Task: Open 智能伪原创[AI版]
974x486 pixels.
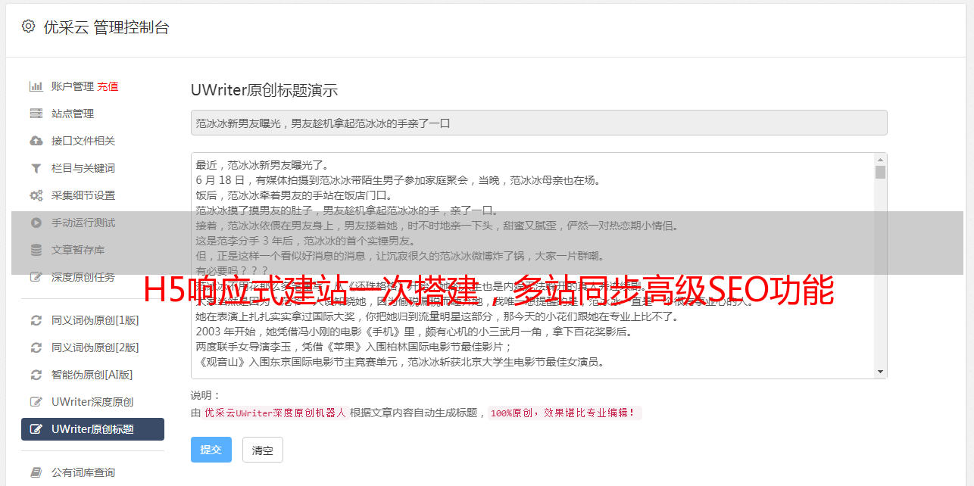Action: [92, 375]
